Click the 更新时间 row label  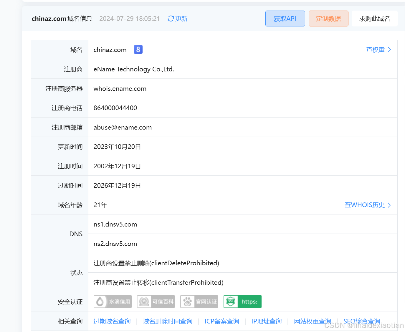70,147
